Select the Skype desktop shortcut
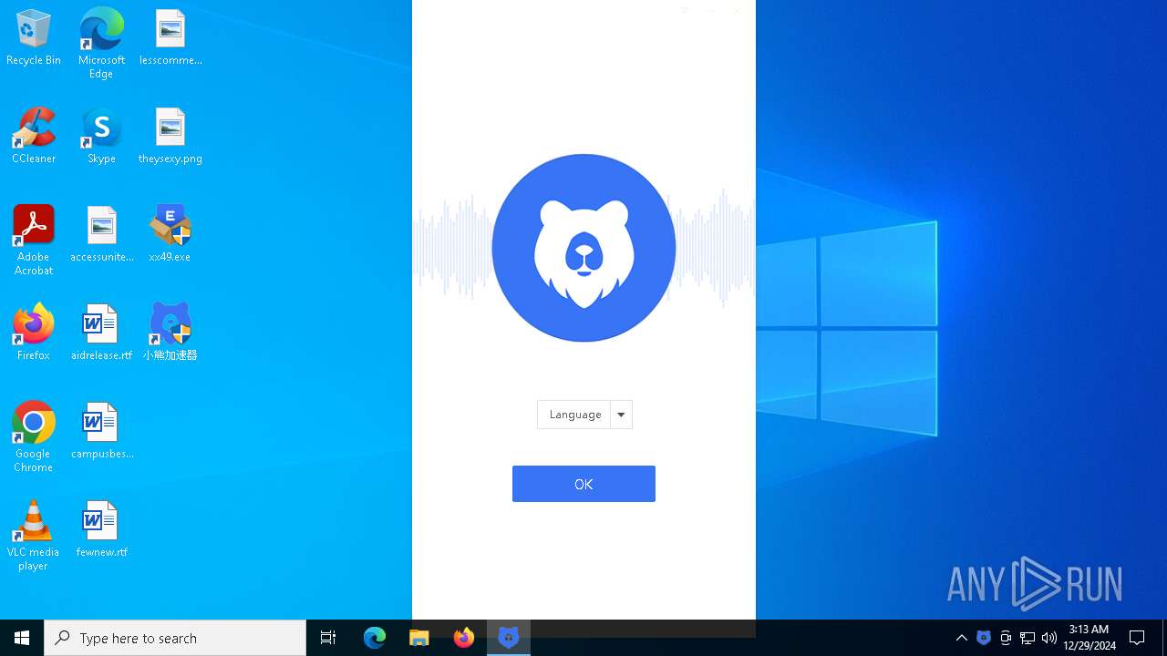Screen dimensions: 1167x656 coord(101,137)
